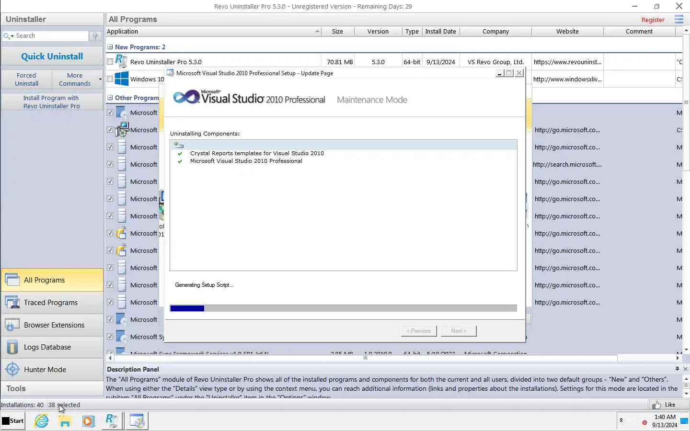
Task: Click green check beside Crystal Reports templates
Action: [x=180, y=153]
